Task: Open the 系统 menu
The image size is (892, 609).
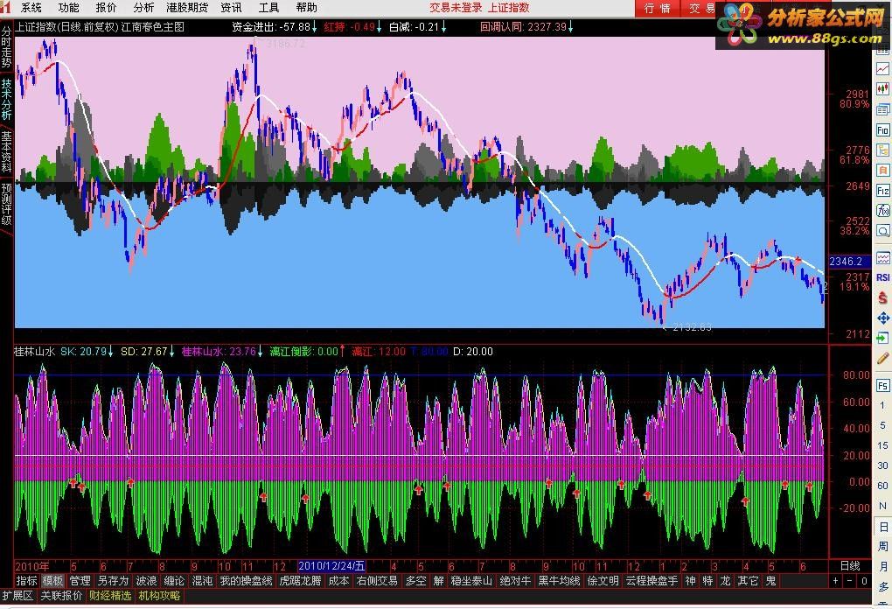Action: pos(31,7)
